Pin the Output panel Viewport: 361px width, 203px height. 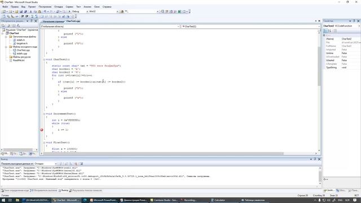pos(315,159)
